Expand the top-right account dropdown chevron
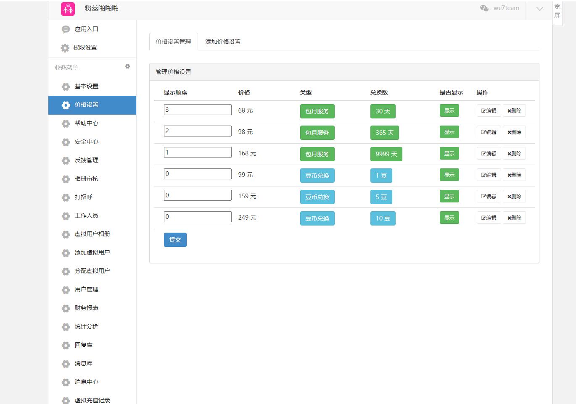576x404 pixels. pos(539,9)
